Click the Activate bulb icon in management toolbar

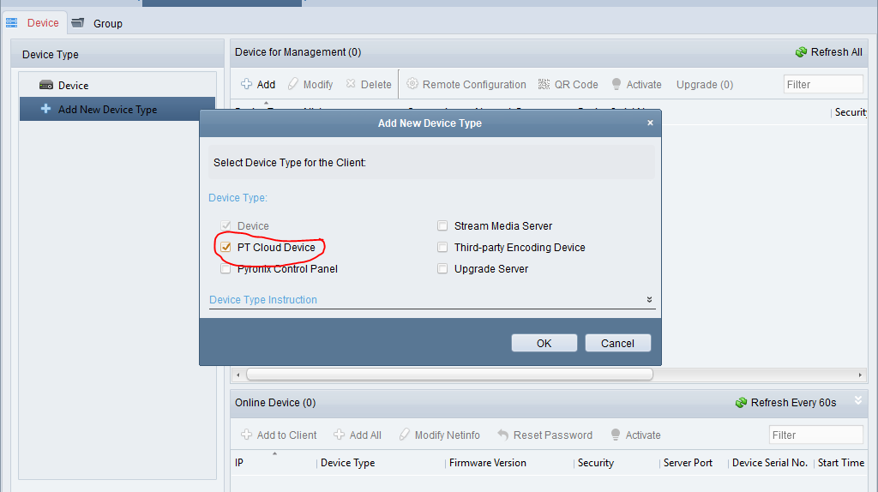tap(616, 84)
